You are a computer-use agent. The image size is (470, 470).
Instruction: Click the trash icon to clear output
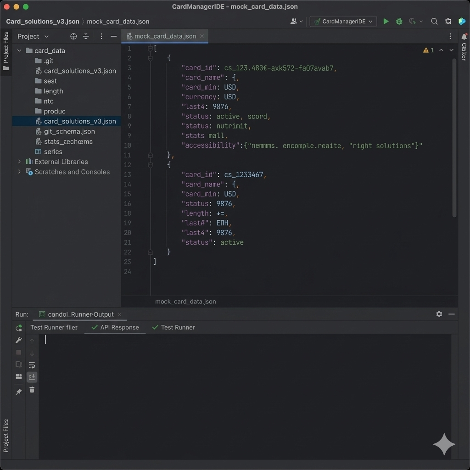(x=32, y=390)
